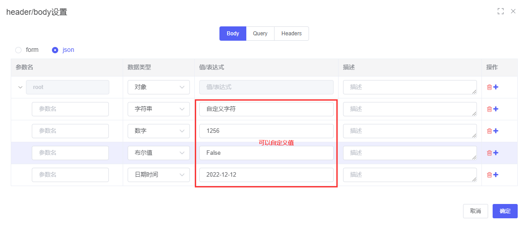Open the 字符串 data type dropdown
The height and width of the screenshot is (225, 528).
tap(159, 109)
